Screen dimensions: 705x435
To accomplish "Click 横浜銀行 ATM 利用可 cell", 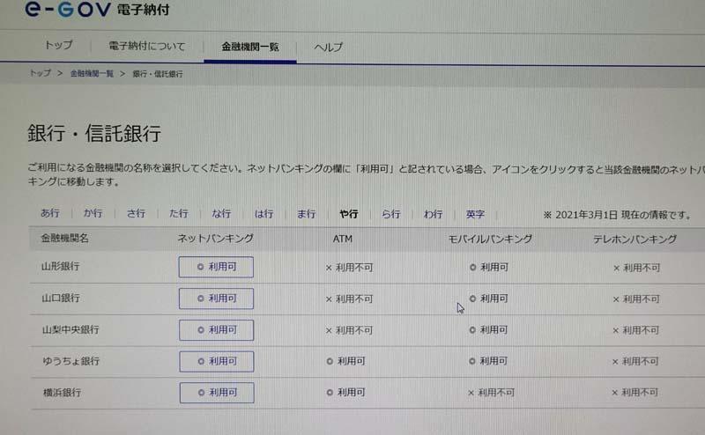I will [x=345, y=393].
